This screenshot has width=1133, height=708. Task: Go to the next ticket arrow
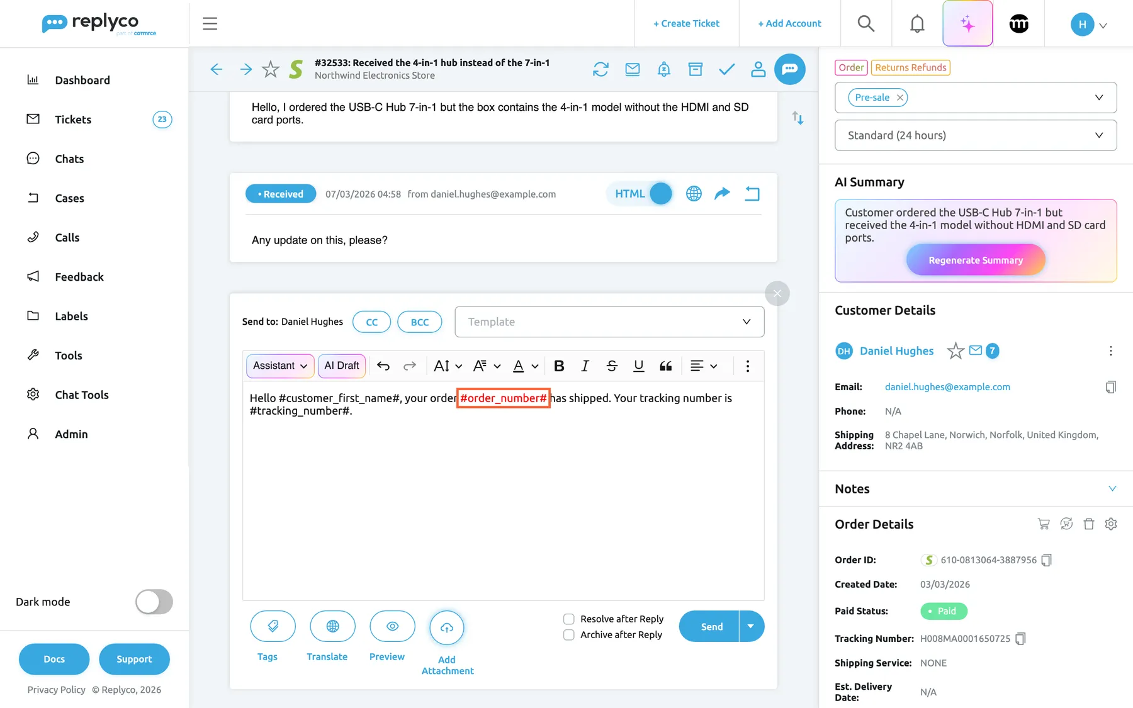[x=246, y=69]
